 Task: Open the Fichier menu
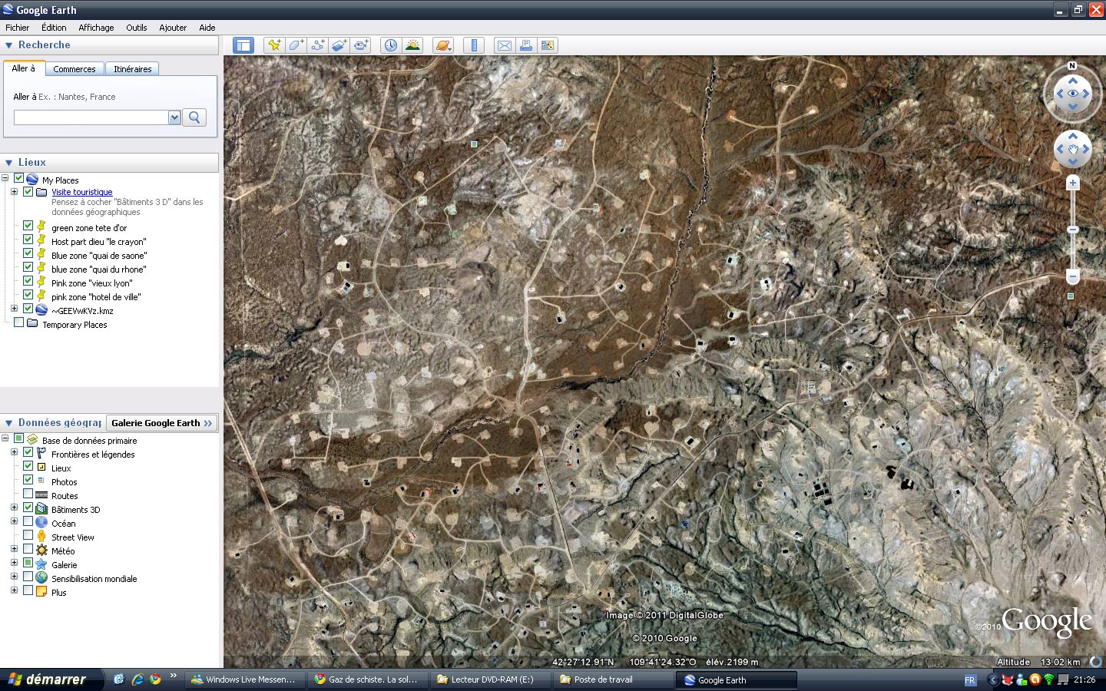click(x=17, y=28)
